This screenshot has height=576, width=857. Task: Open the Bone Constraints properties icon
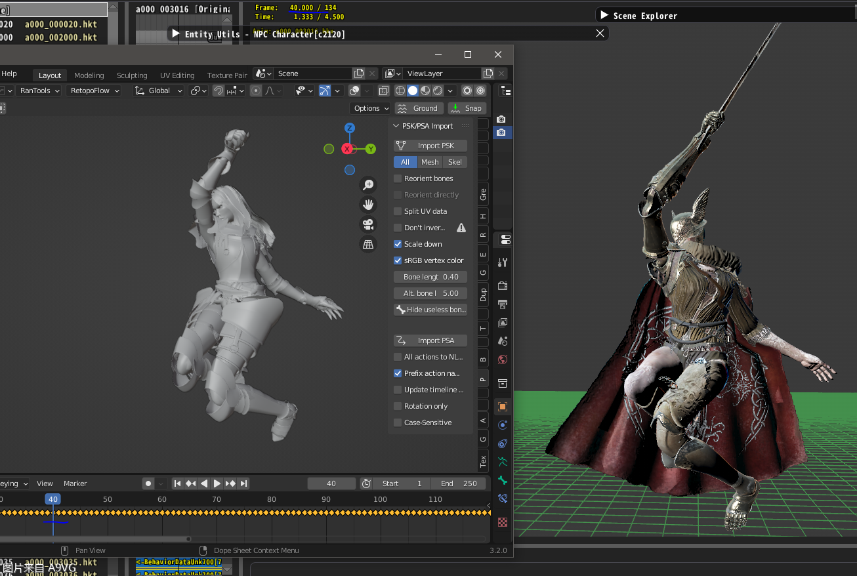(x=503, y=499)
